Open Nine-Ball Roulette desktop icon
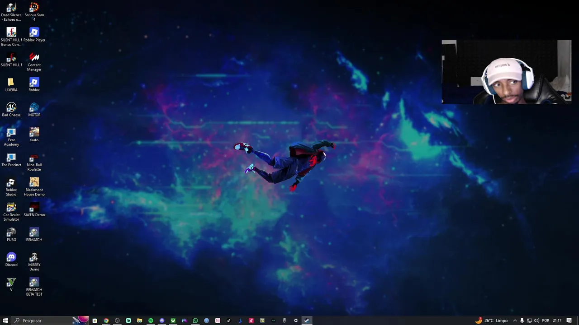This screenshot has width=579, height=325. point(34,162)
